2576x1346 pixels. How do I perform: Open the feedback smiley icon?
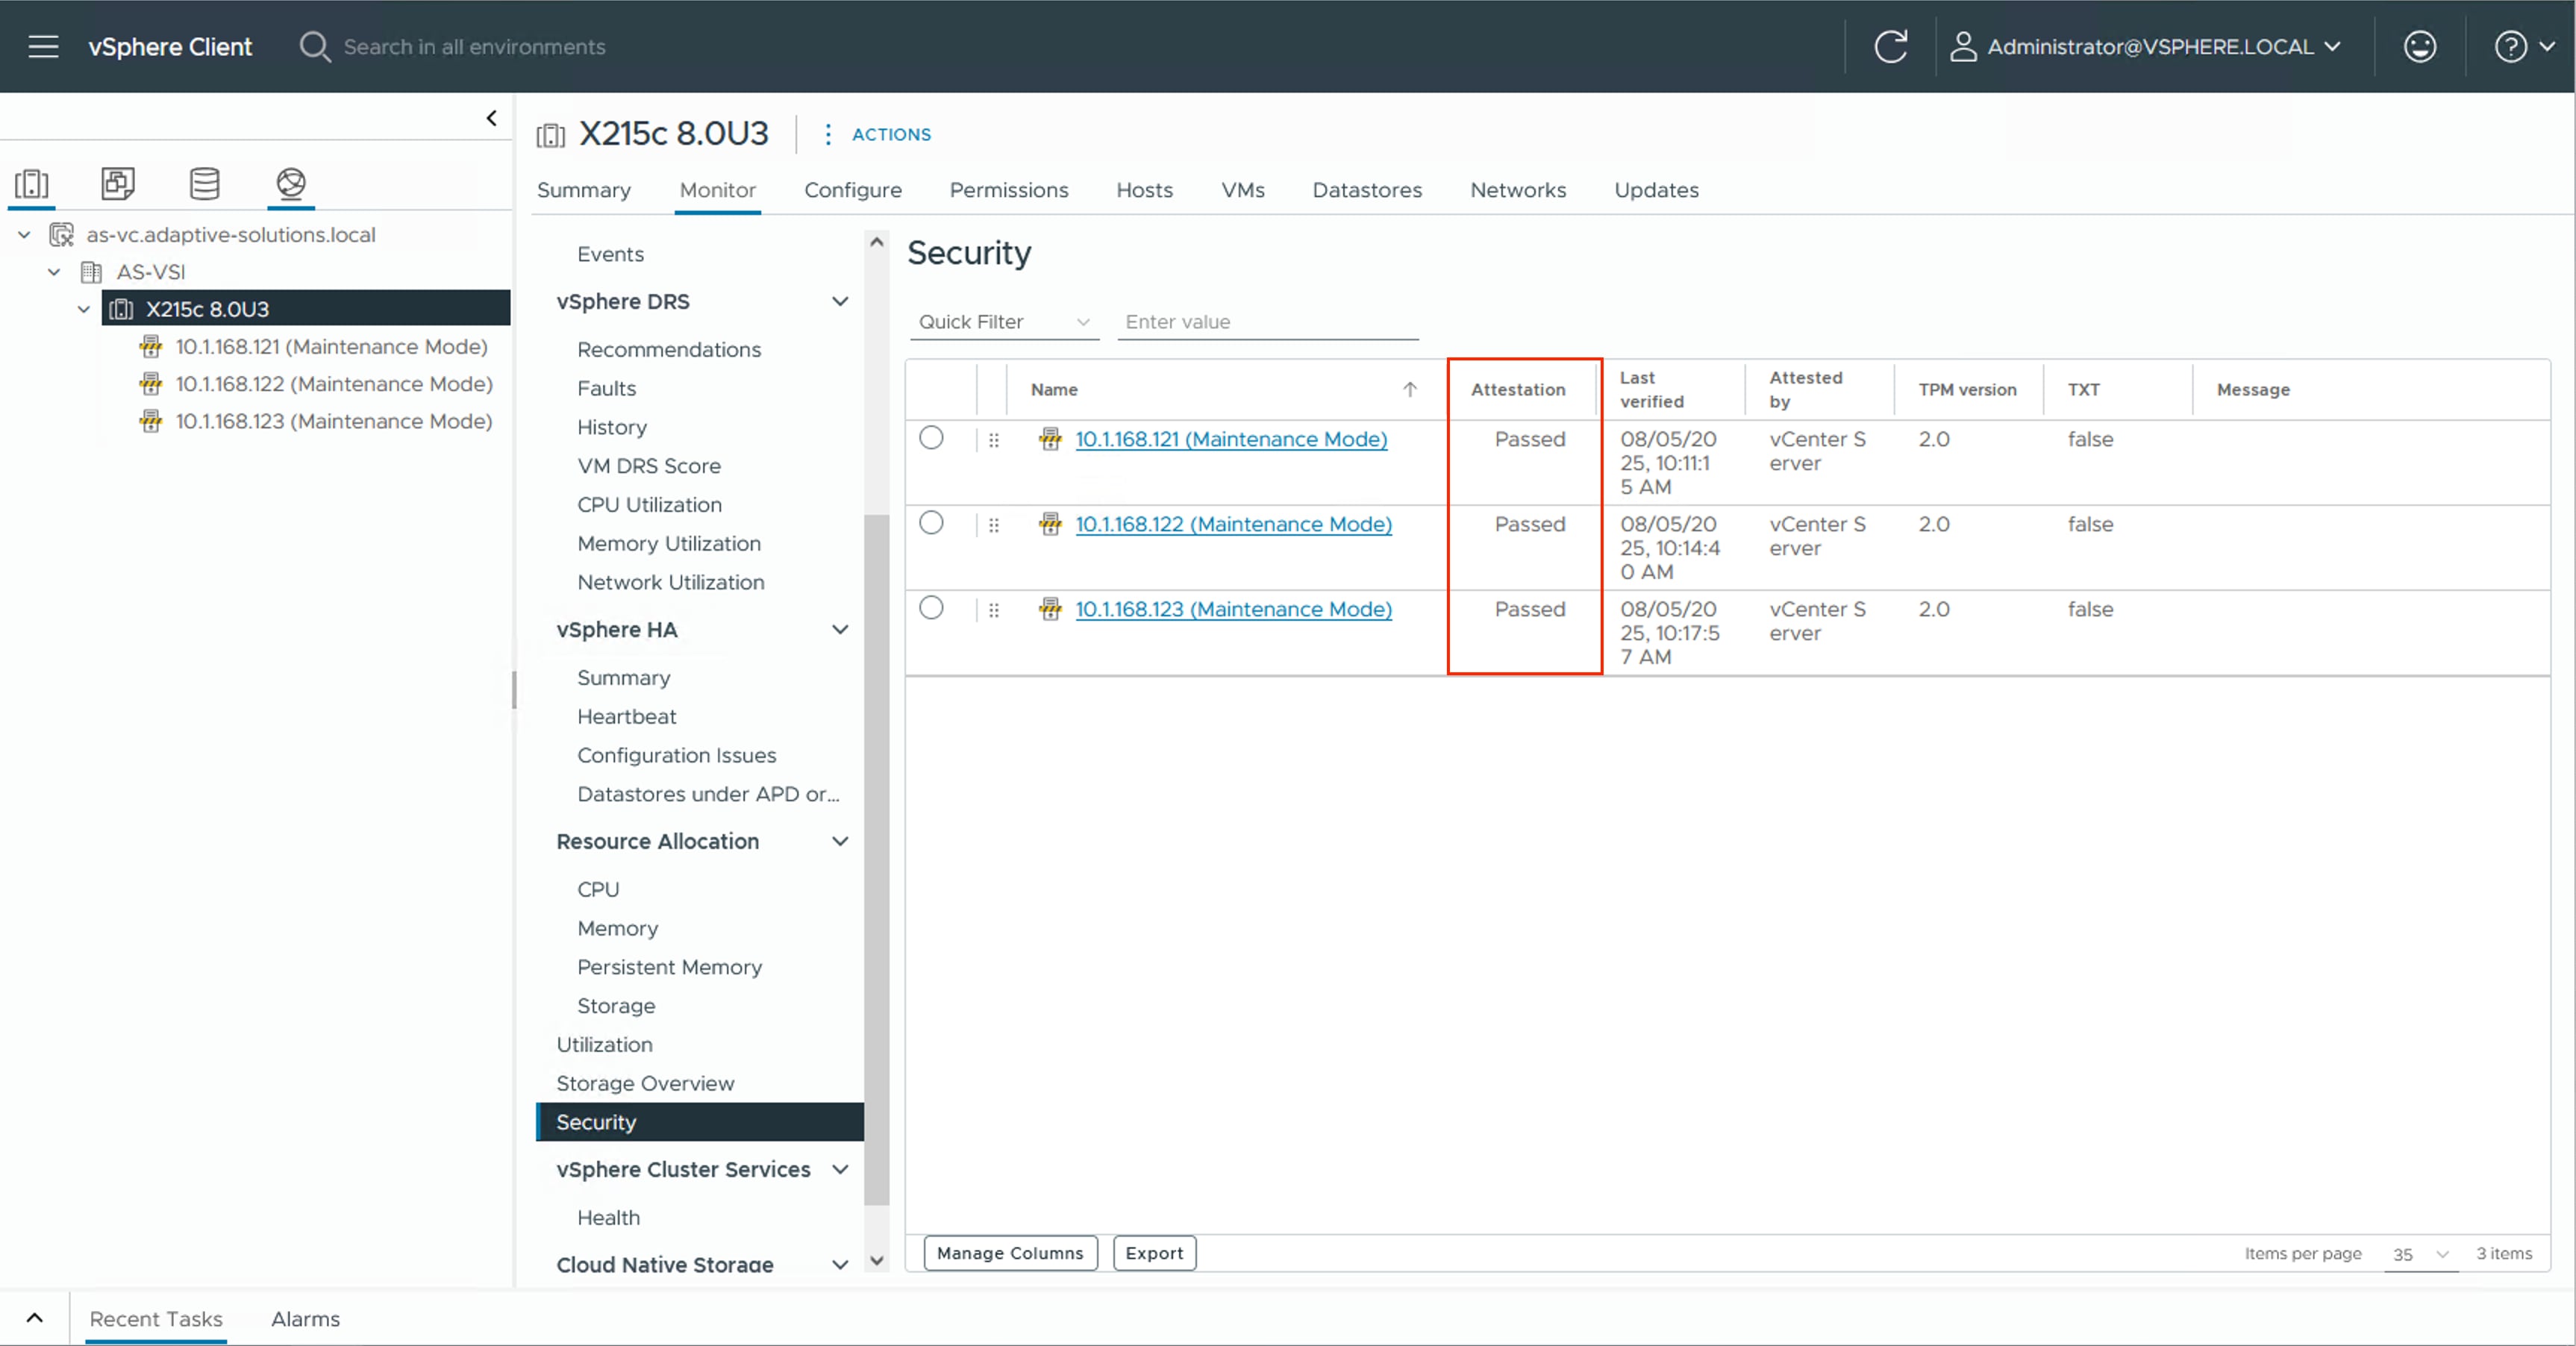pos(2420,46)
